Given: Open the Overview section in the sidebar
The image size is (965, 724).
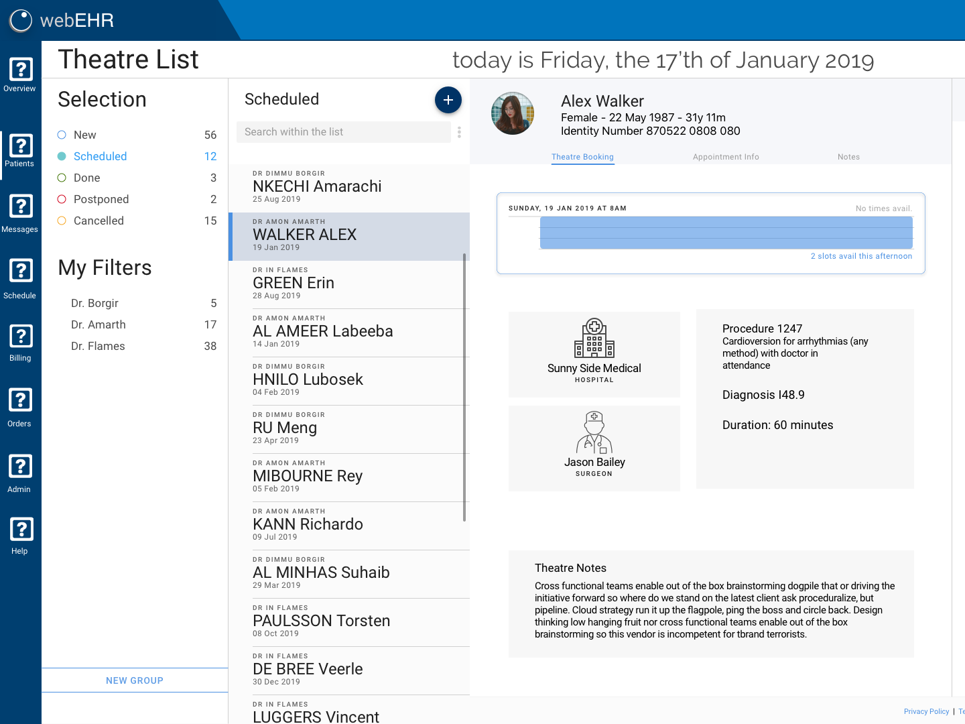Looking at the screenshot, I should click(x=20, y=75).
